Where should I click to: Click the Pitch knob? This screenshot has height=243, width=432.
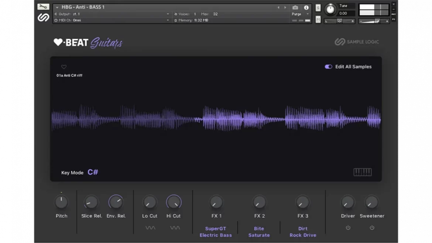[61, 202]
